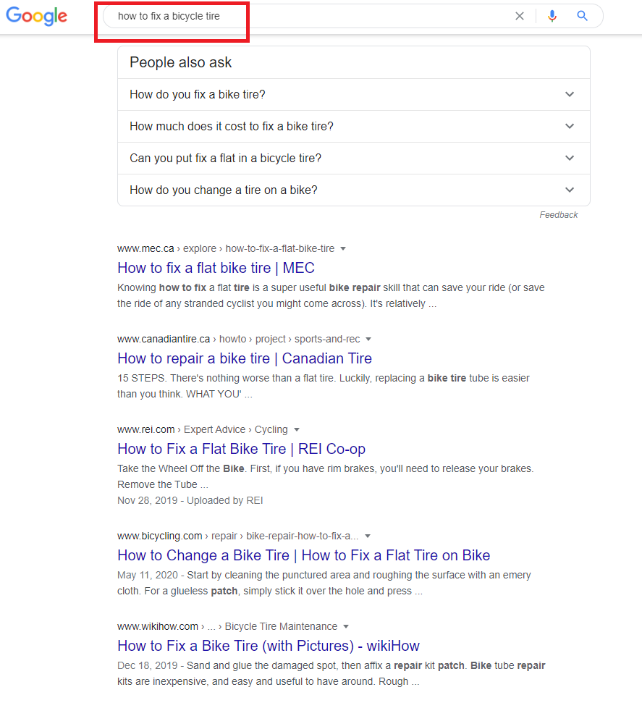This screenshot has height=716, width=642.
Task: Click '15 STEPS' Canadian Tire snippet text
Action: coord(324,386)
